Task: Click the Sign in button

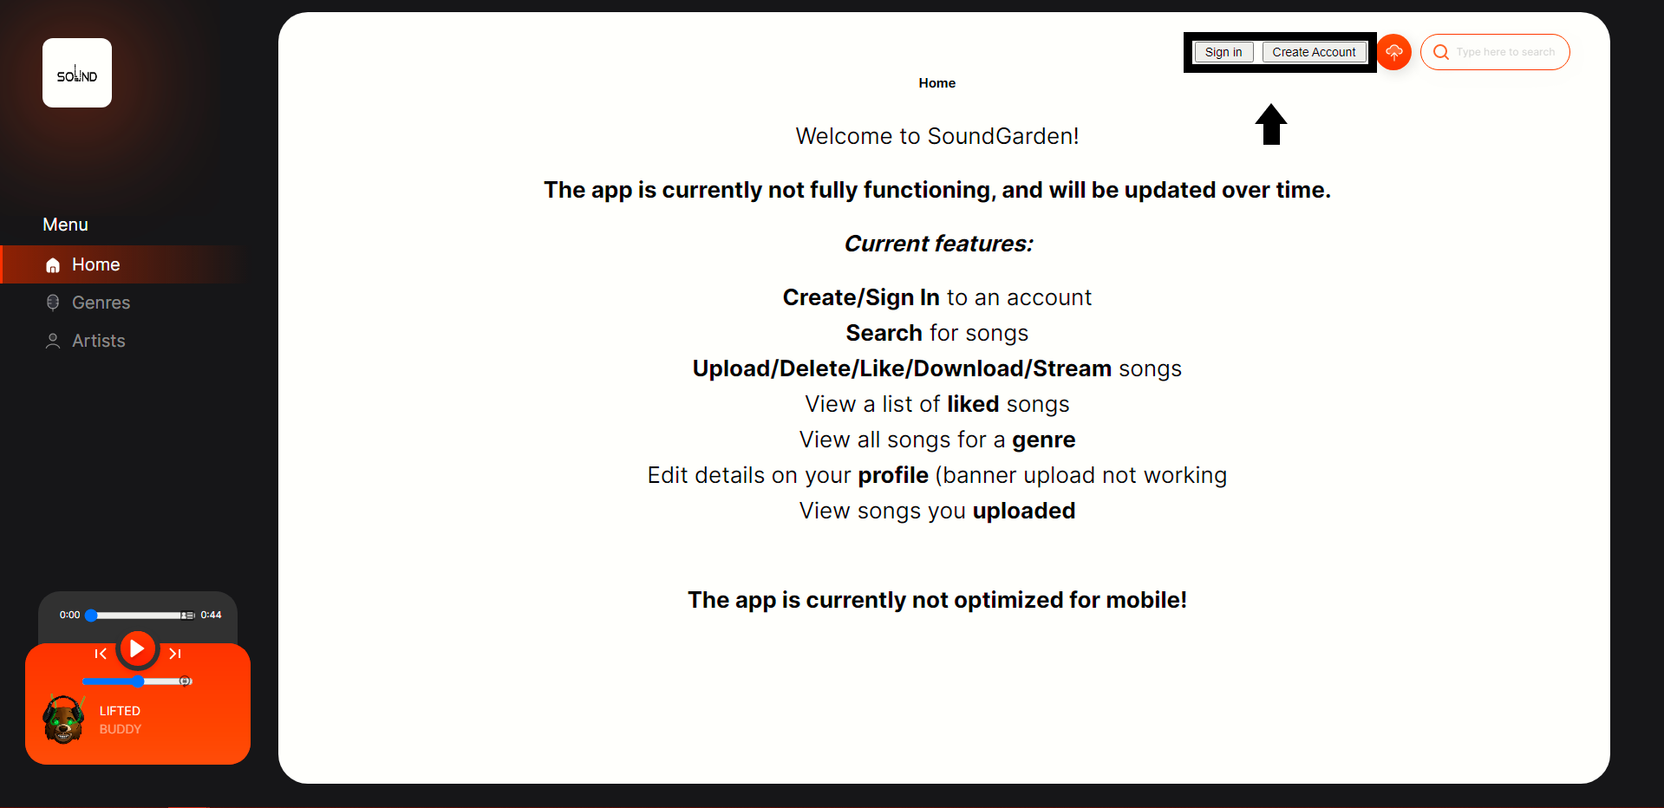Action: point(1224,52)
